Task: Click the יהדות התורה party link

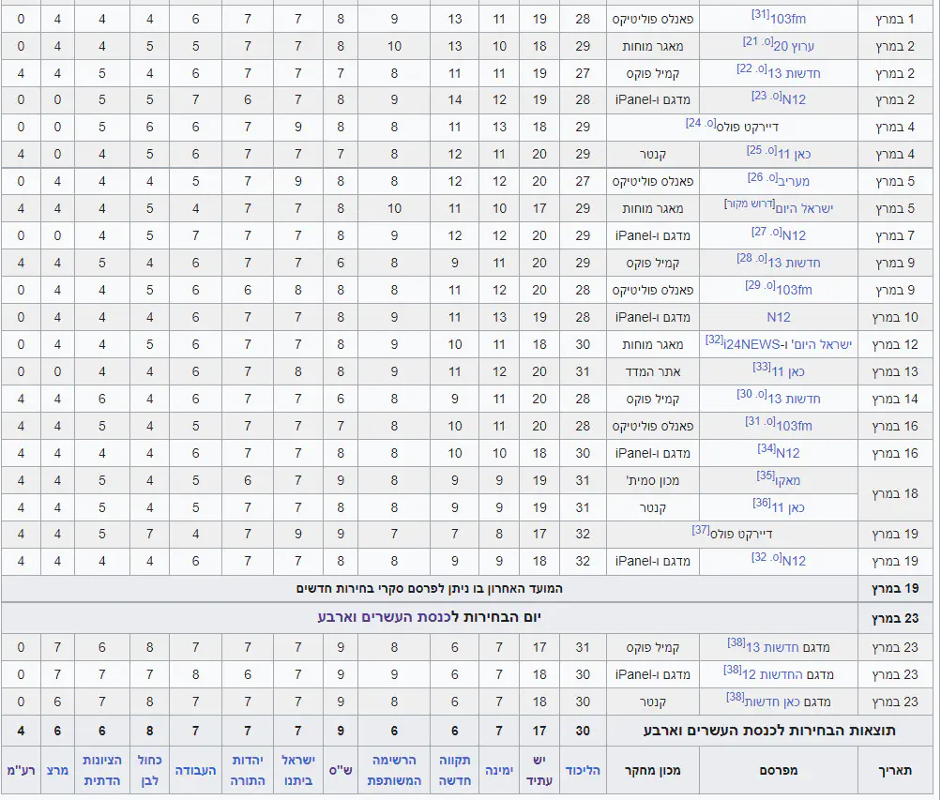Action: [248, 769]
